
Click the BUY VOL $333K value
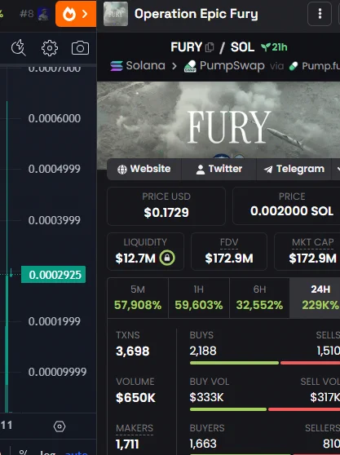point(206,397)
